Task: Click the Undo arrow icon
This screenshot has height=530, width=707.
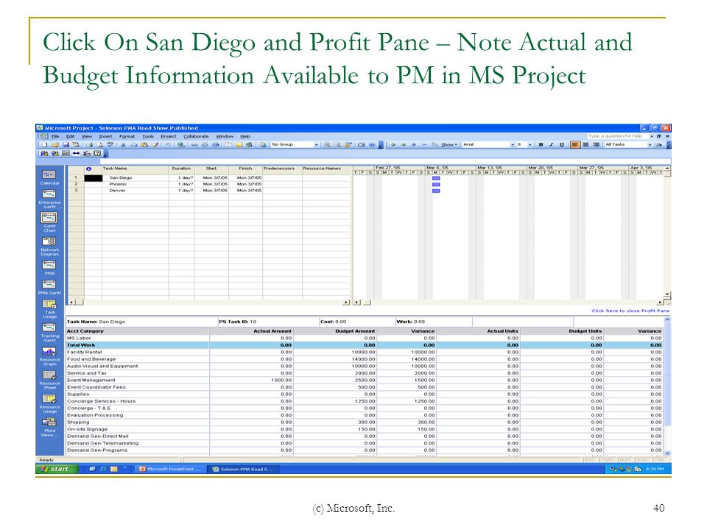Action: pos(168,145)
